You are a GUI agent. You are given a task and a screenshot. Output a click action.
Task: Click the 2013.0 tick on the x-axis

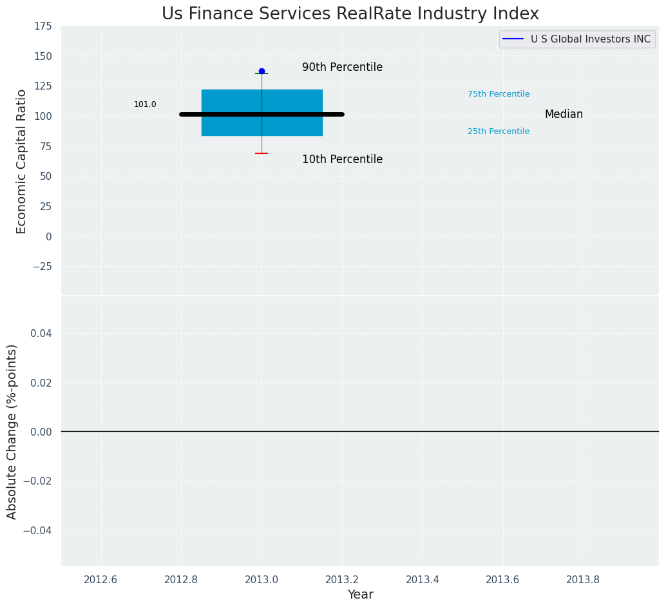262,579
